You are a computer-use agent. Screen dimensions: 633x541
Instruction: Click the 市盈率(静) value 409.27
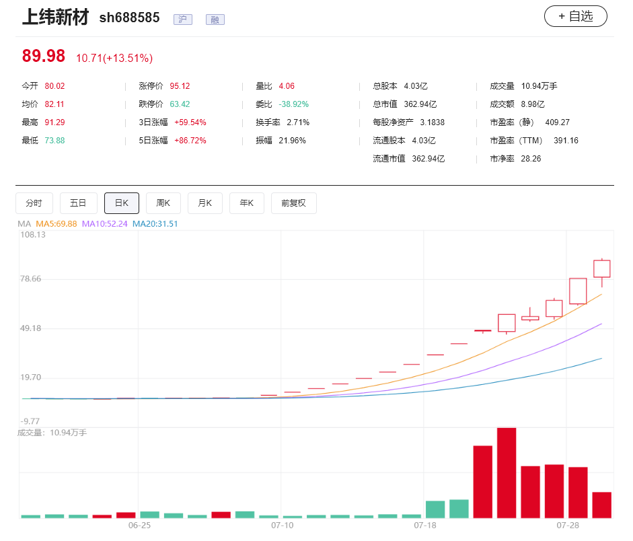[558, 122]
